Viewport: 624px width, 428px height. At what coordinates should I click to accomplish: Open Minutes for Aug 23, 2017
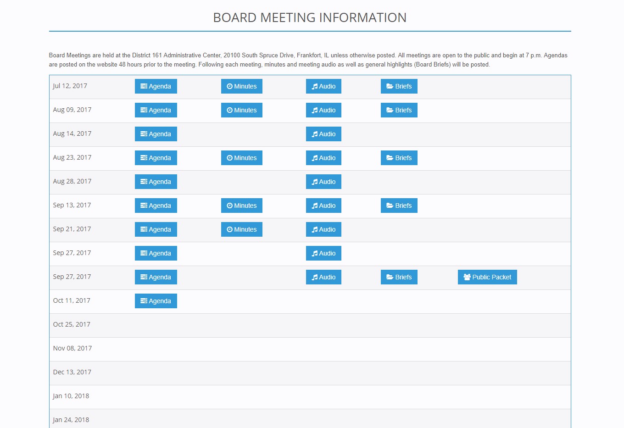[x=241, y=158]
